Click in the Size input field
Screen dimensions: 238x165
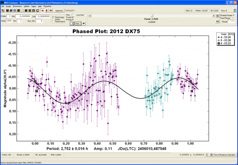43,16
